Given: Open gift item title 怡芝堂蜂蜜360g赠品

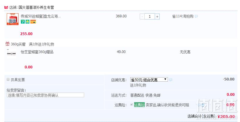Looking at the screenshot, I should (x=37, y=52).
